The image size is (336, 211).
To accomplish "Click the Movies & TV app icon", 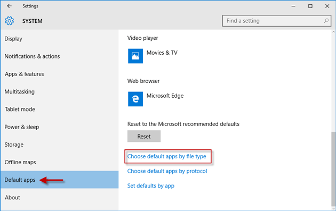I will tap(135, 56).
